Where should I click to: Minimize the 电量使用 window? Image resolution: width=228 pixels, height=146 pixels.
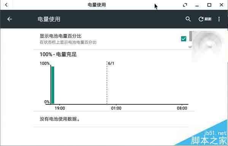[x=197, y=6]
